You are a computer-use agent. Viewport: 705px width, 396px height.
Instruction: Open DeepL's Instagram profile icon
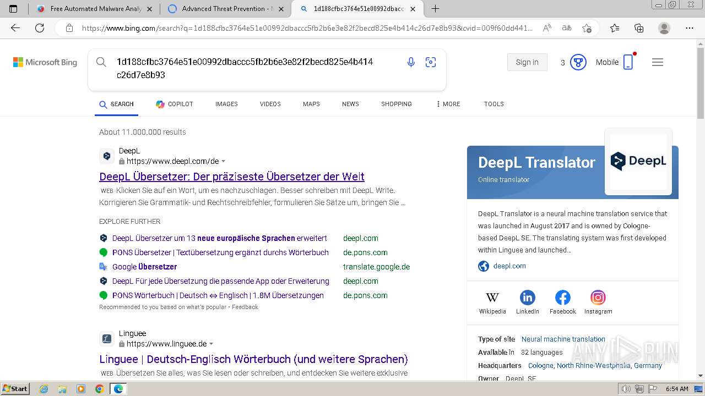point(598,298)
